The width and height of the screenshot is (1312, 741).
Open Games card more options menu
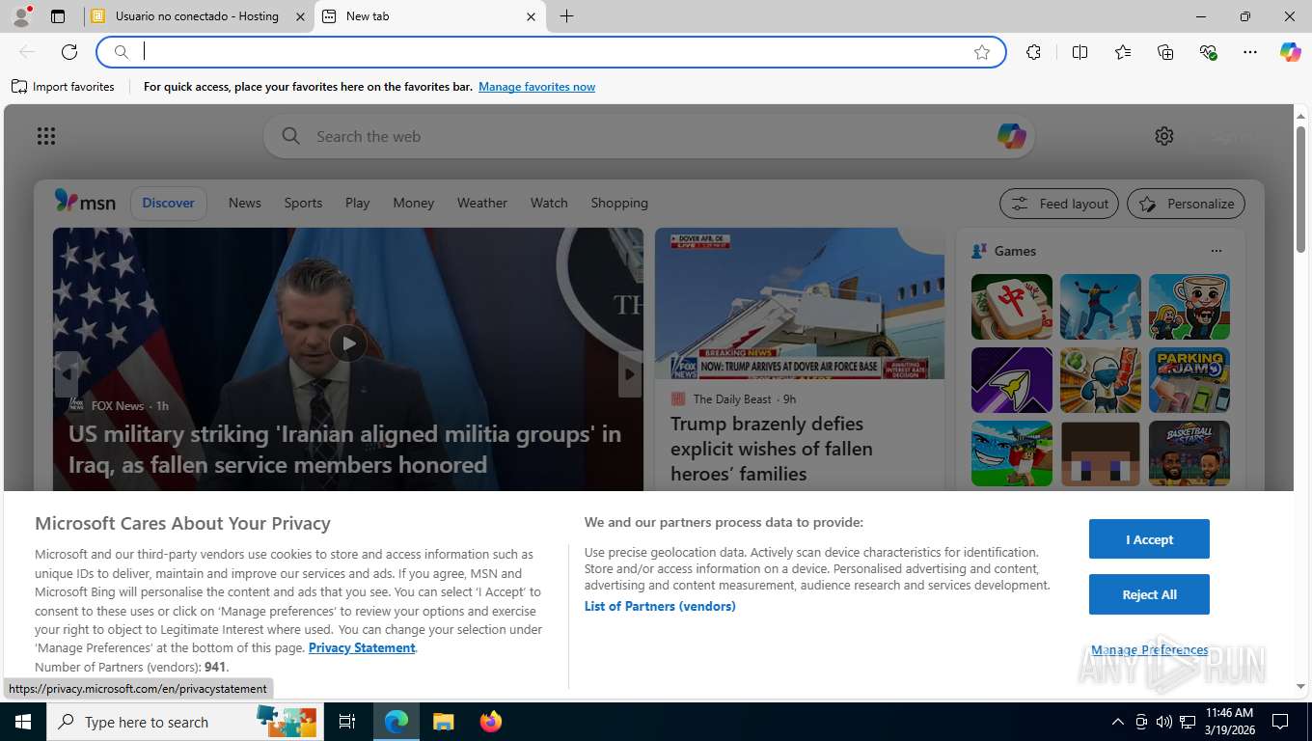[x=1216, y=251]
